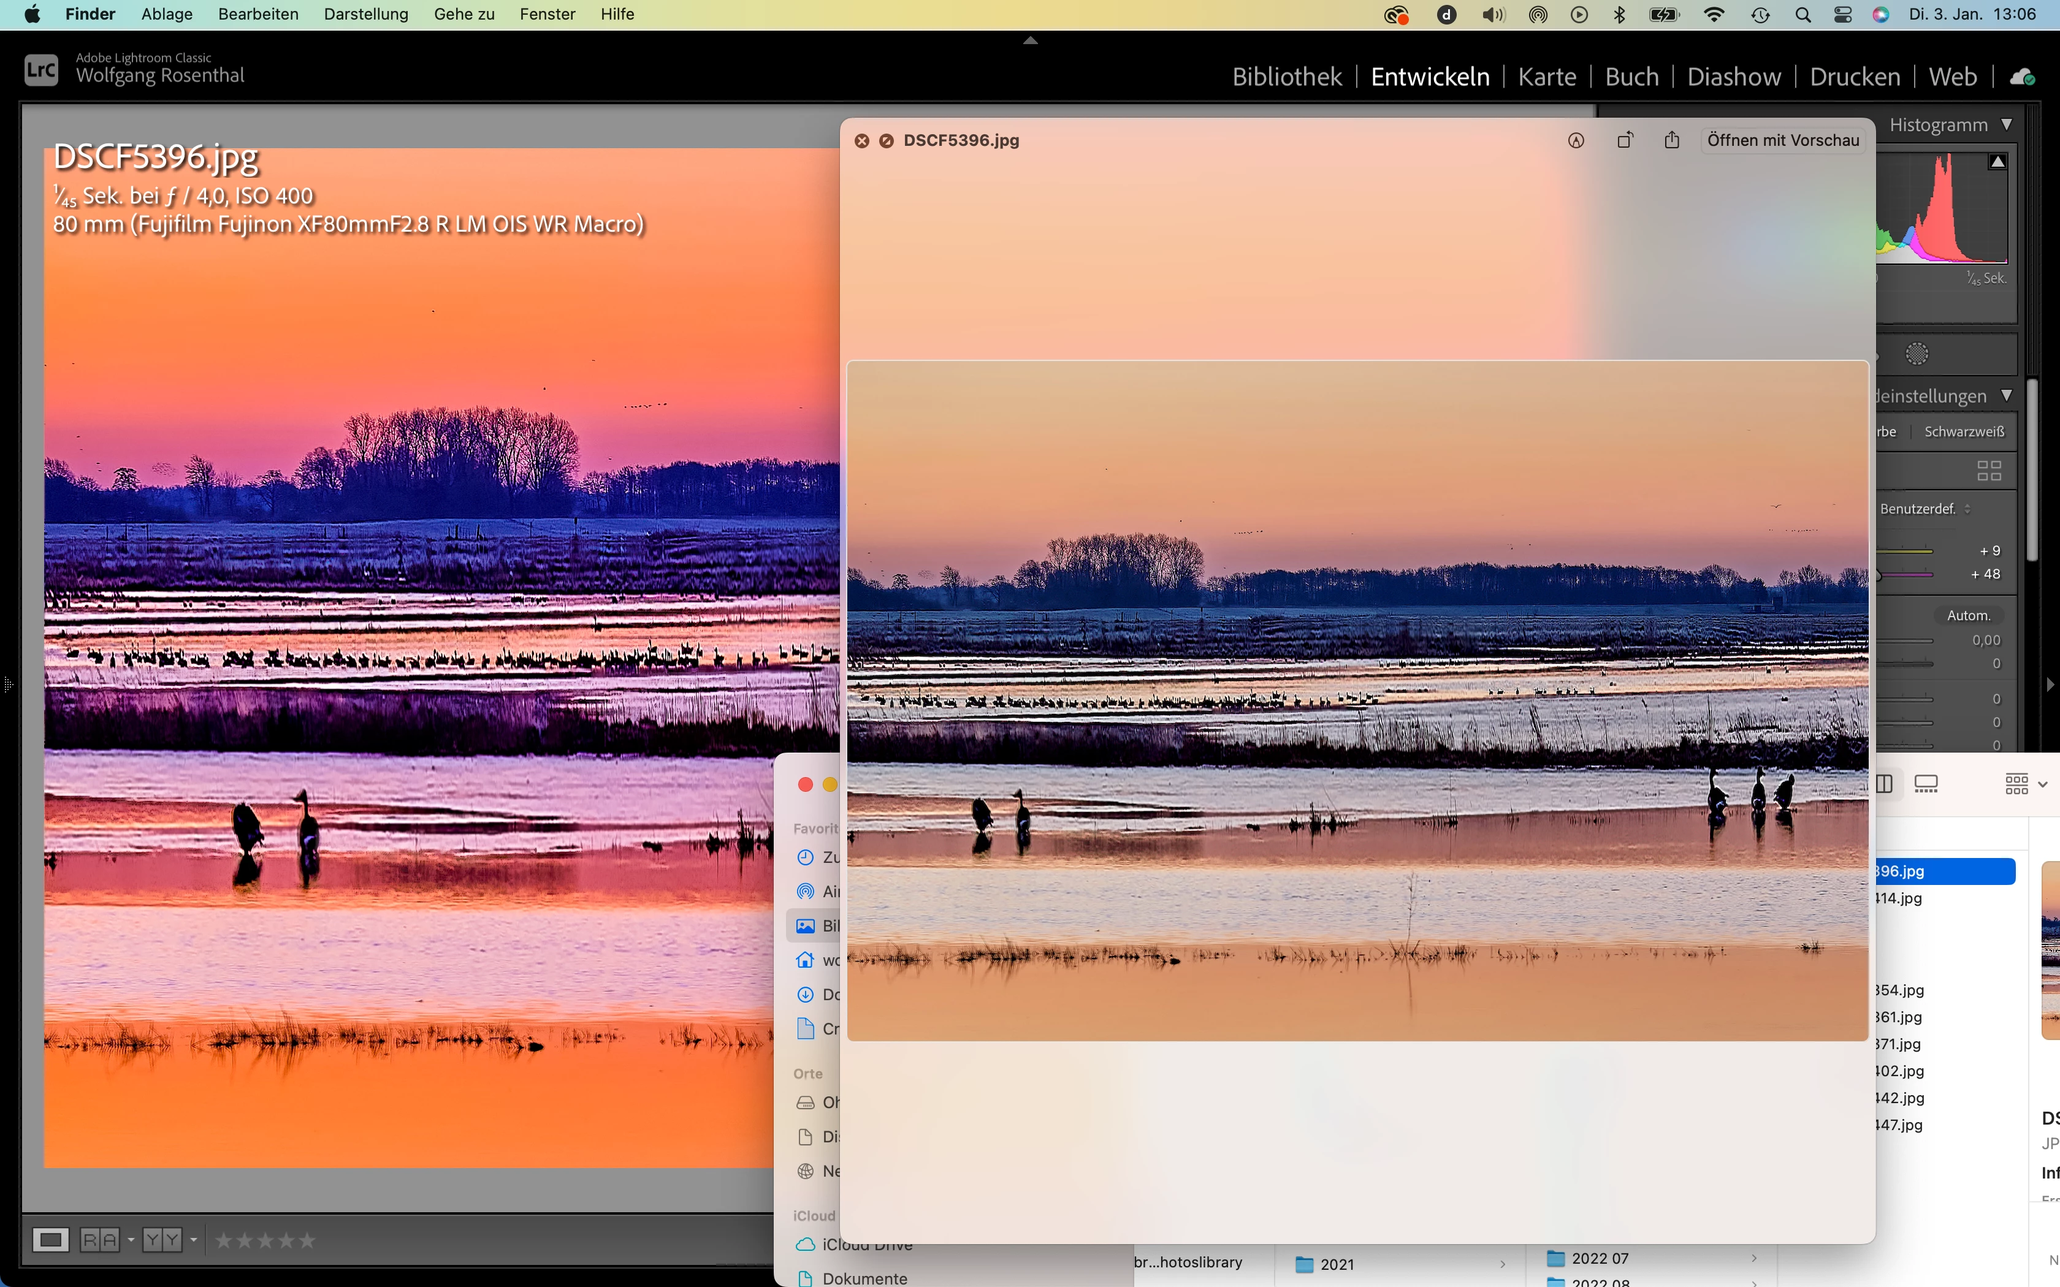This screenshot has height=1287, width=2060.
Task: Open the Benutzerdef. white balance dropdown
Action: pos(1925,509)
